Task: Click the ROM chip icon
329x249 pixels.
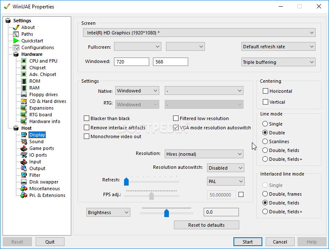Action: click(x=24, y=81)
